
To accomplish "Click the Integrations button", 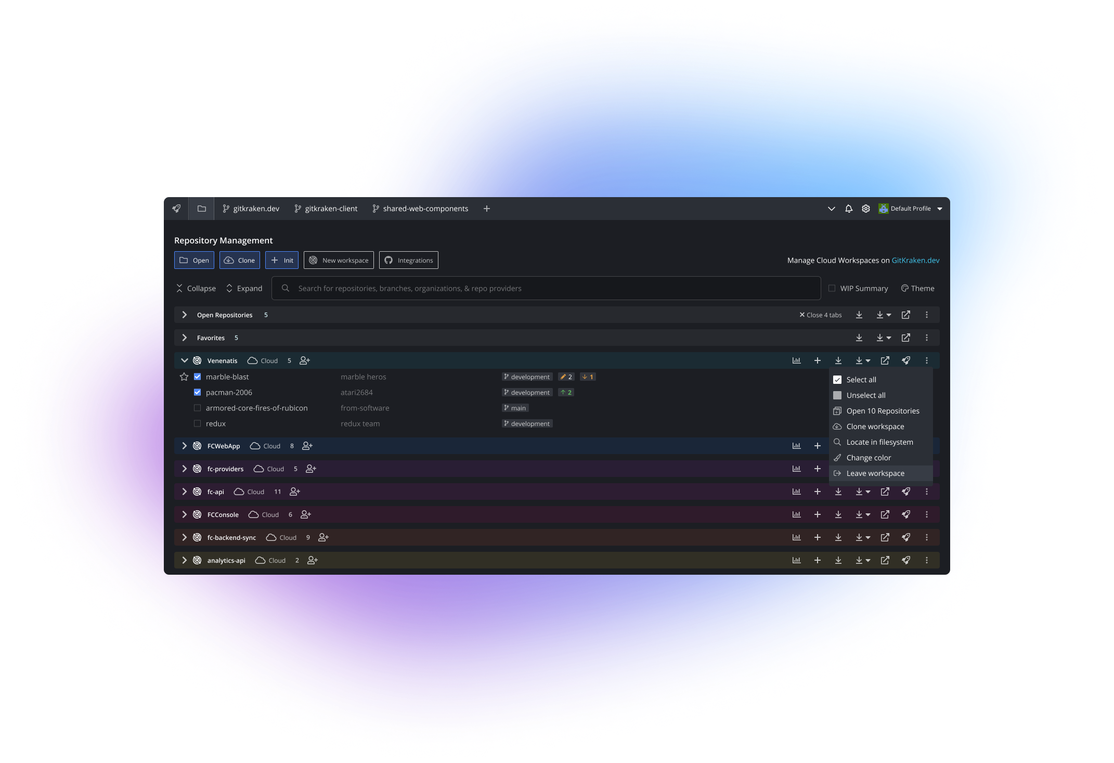I will click(x=409, y=260).
